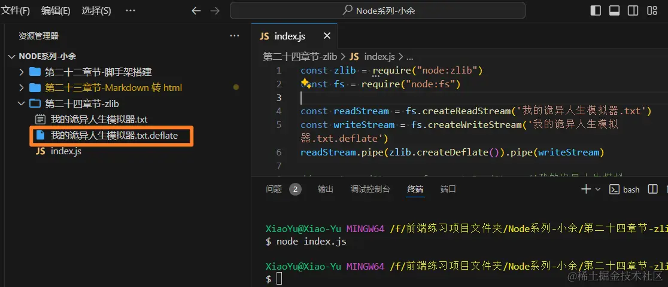
Task: Close the index.js editor tab
Action: [327, 36]
